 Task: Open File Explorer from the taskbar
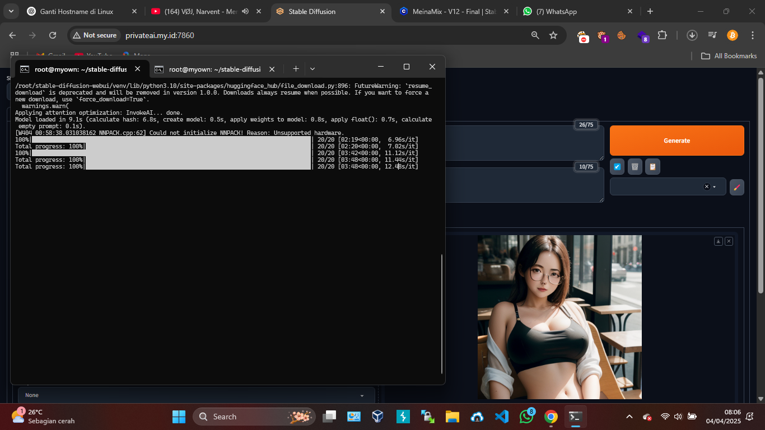point(452,417)
